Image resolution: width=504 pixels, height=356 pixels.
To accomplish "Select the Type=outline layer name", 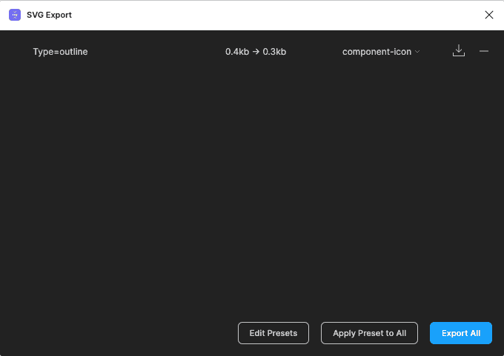I will [x=61, y=52].
